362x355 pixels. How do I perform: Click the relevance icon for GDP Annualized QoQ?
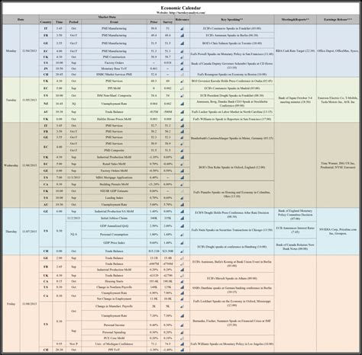(x=182, y=226)
